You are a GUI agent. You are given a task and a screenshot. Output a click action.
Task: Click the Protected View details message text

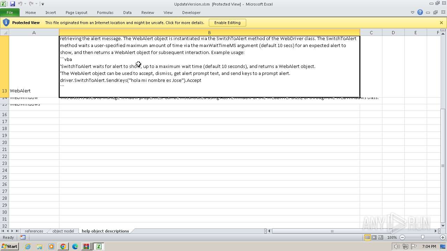pos(125,23)
